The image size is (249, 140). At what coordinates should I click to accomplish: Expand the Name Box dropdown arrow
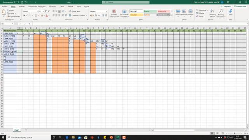click(x=12, y=24)
